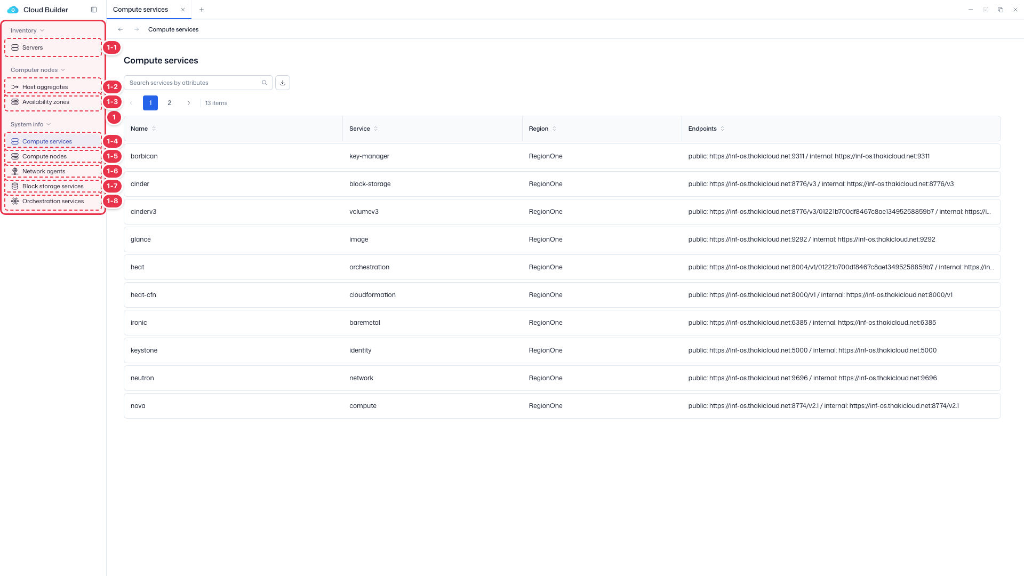Go forward with the right arrow
The width and height of the screenshot is (1024, 576).
click(x=137, y=29)
